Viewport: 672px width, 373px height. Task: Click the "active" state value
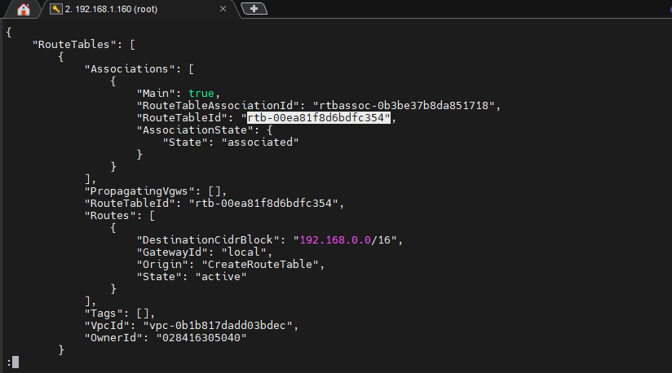[221, 277]
